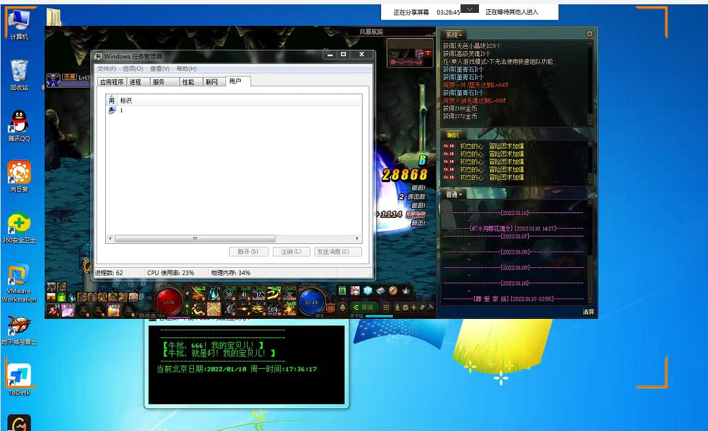Open the 查看(V) menu in Task Manager
708x431 pixels.
(x=160, y=69)
